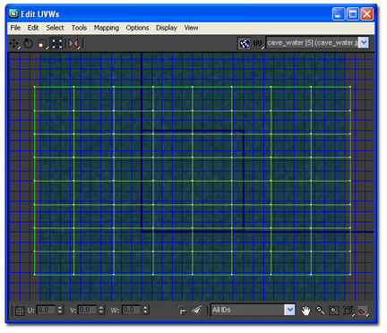Select the Rotate tool

[28, 44]
